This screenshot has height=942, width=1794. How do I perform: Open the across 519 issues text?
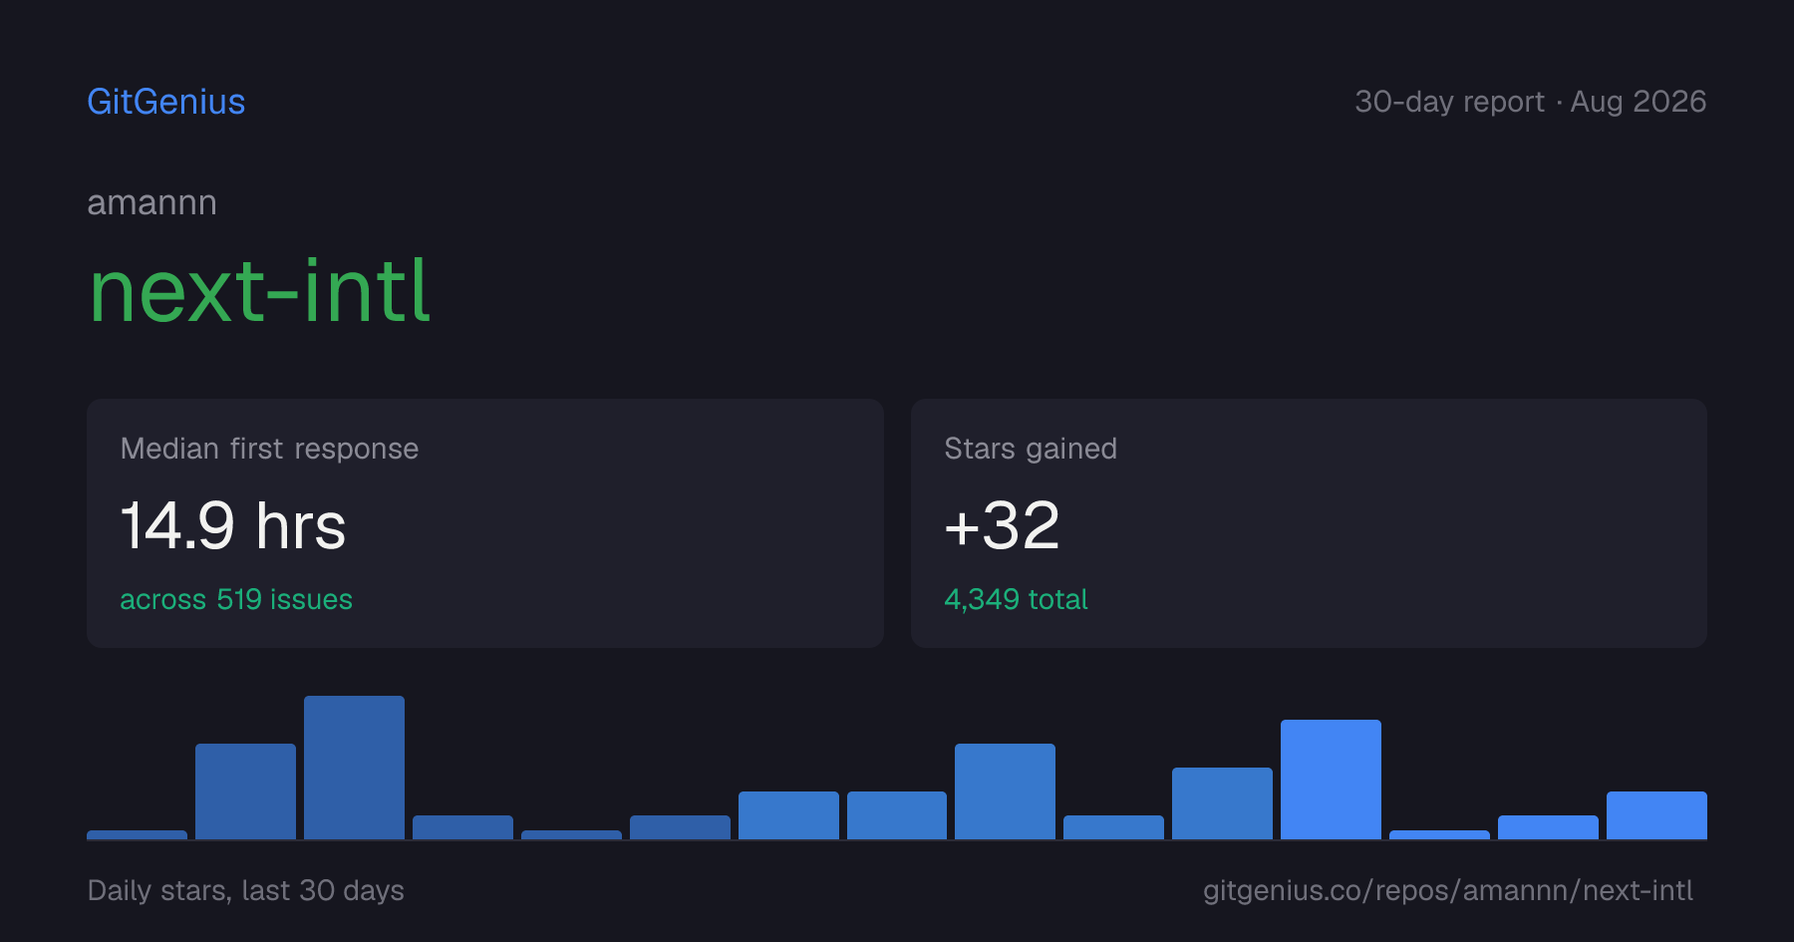click(236, 599)
